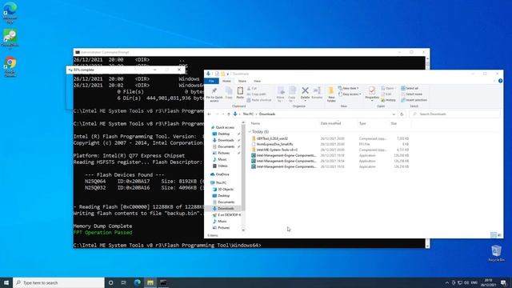Click the Copy to icon in Organize
The height and width of the screenshot is (288, 512).
[x=292, y=90]
